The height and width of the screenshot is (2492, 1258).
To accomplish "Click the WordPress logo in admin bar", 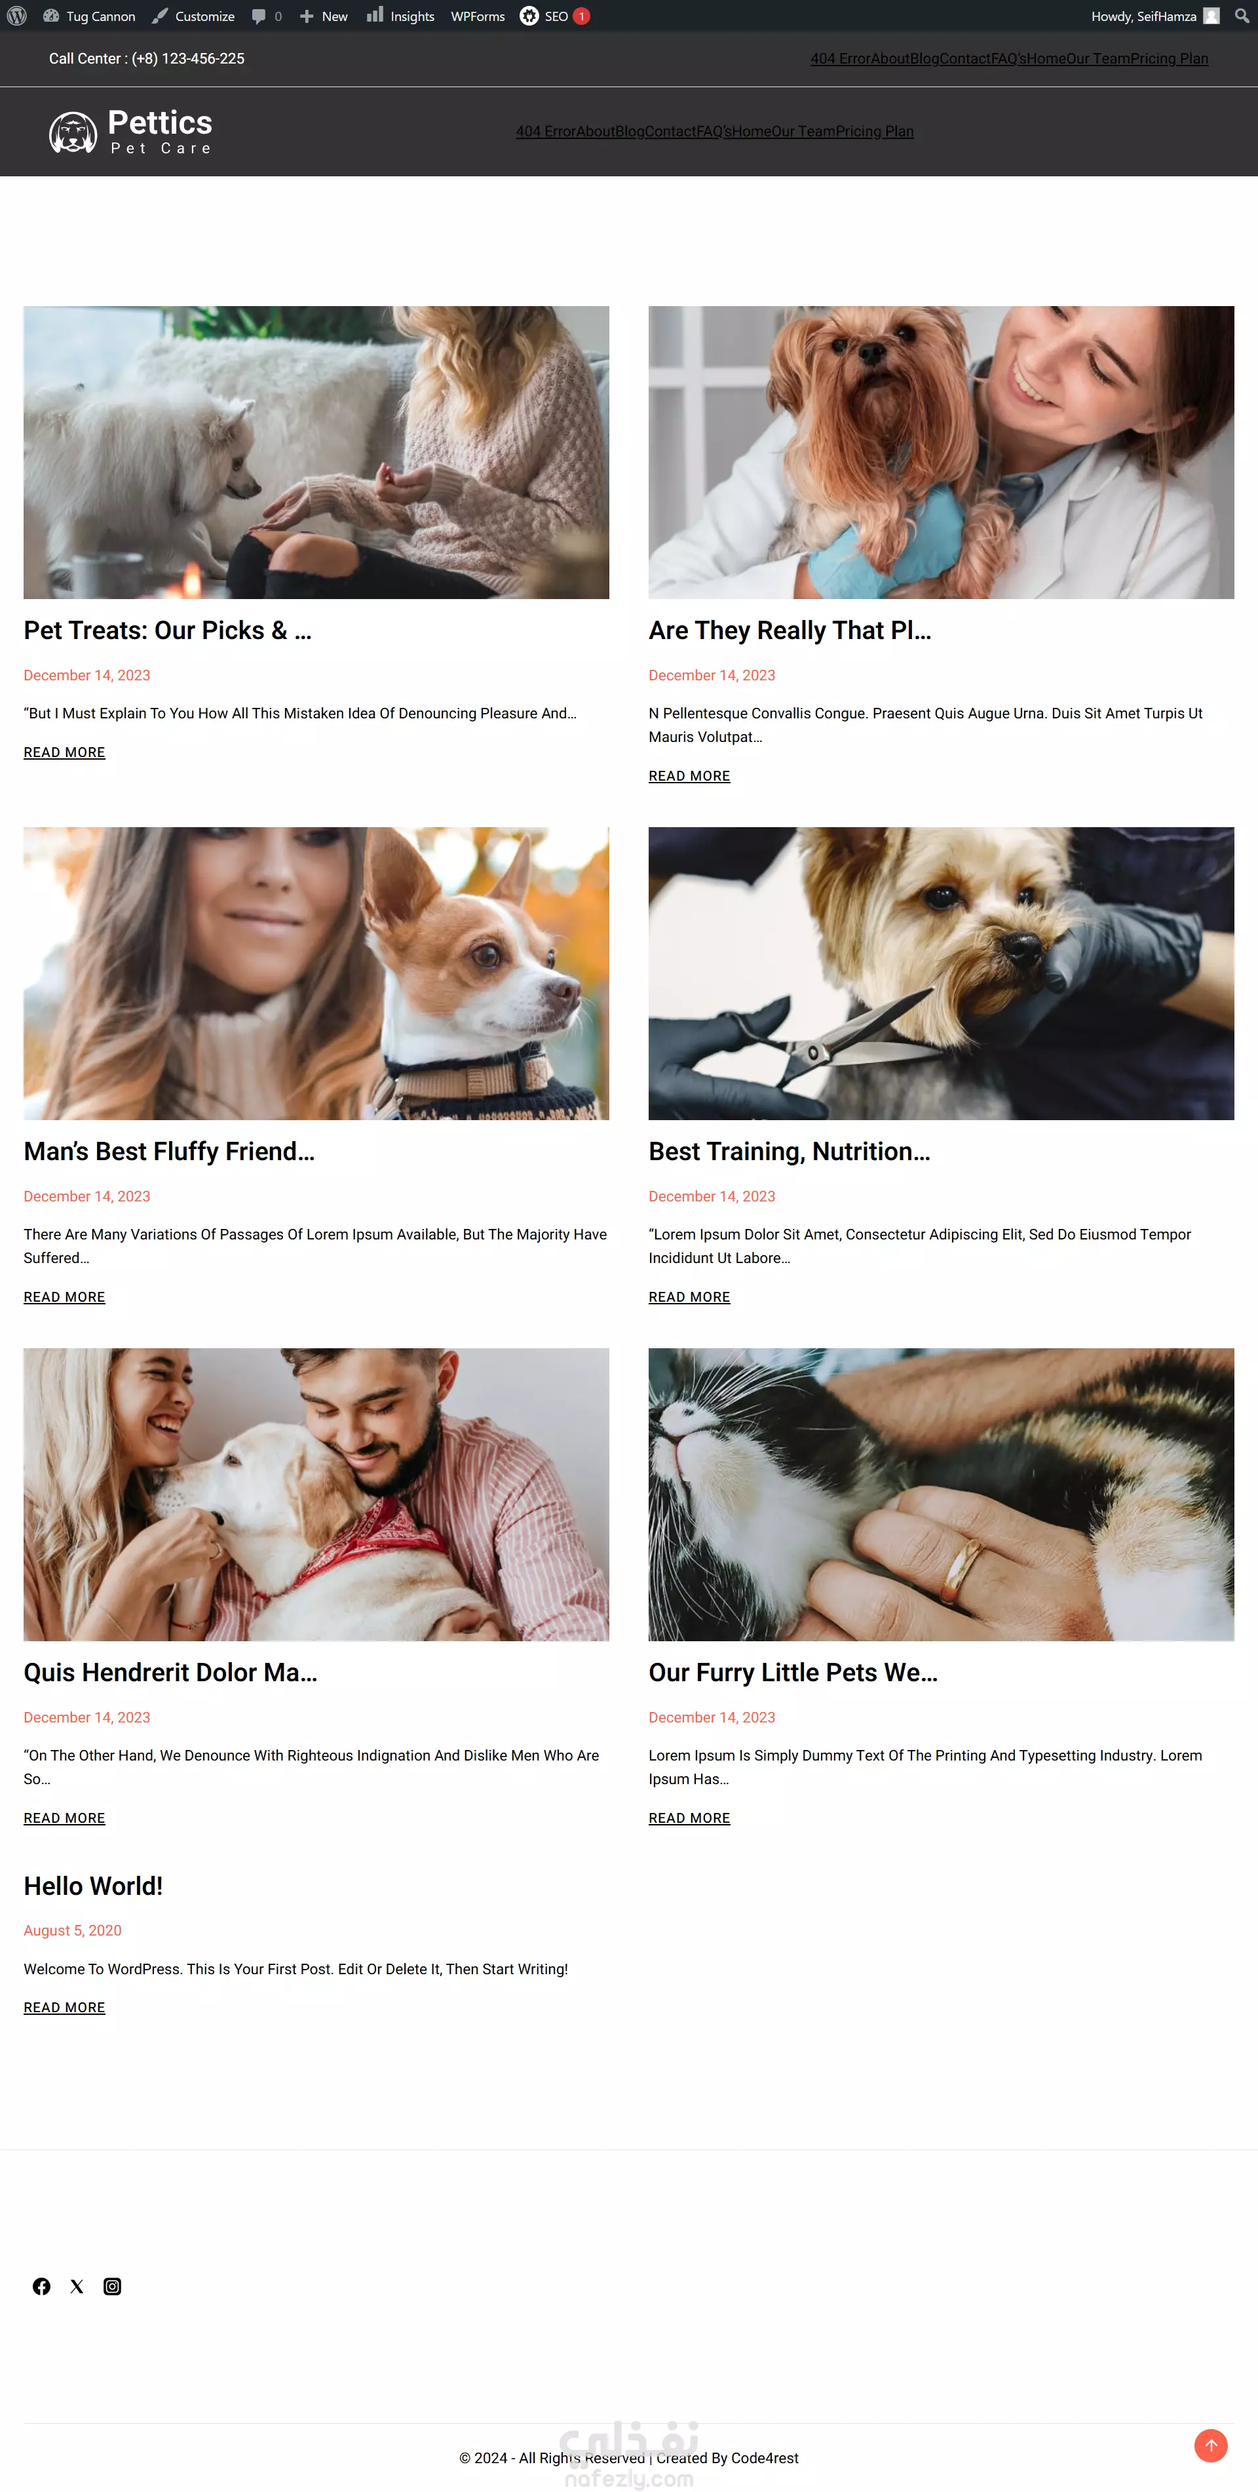I will 16,16.
